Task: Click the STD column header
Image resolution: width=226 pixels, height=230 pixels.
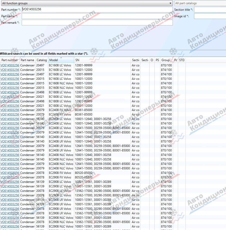Action: (x=182, y=60)
